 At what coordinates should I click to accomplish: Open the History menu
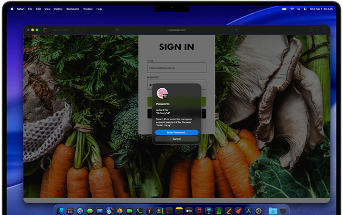coord(58,9)
